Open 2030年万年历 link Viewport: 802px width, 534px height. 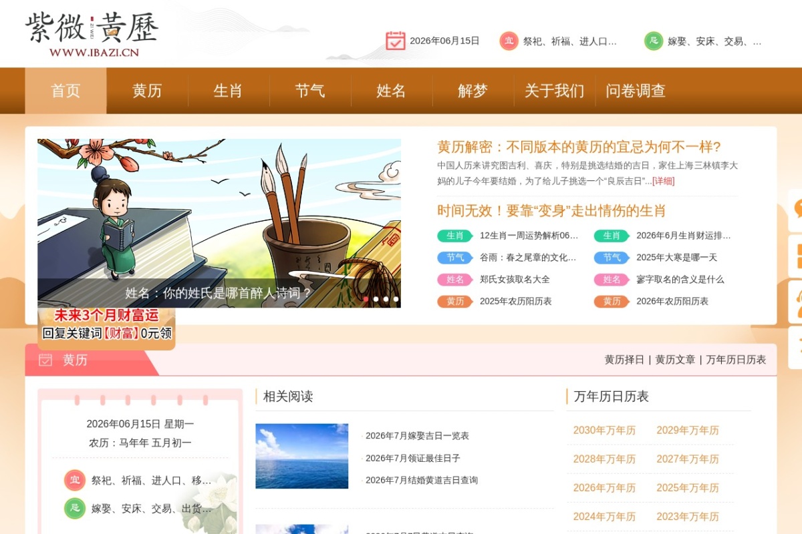[x=604, y=431]
